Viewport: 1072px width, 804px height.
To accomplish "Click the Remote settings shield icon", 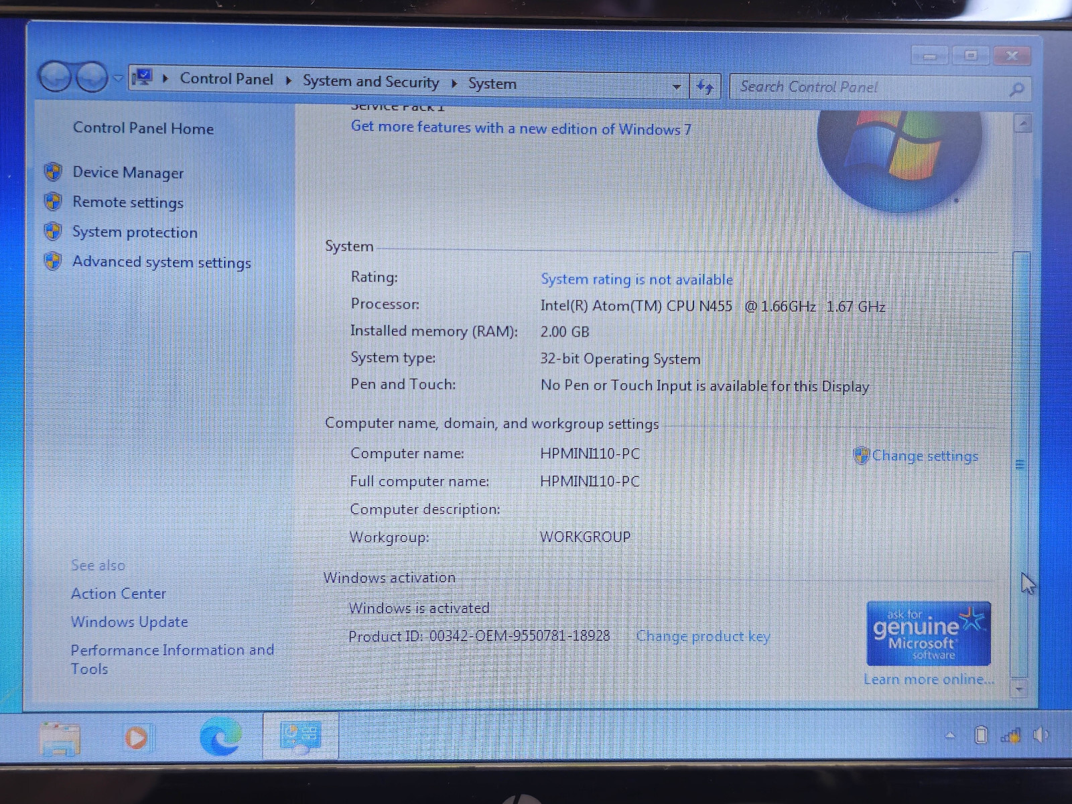I will (x=54, y=202).
